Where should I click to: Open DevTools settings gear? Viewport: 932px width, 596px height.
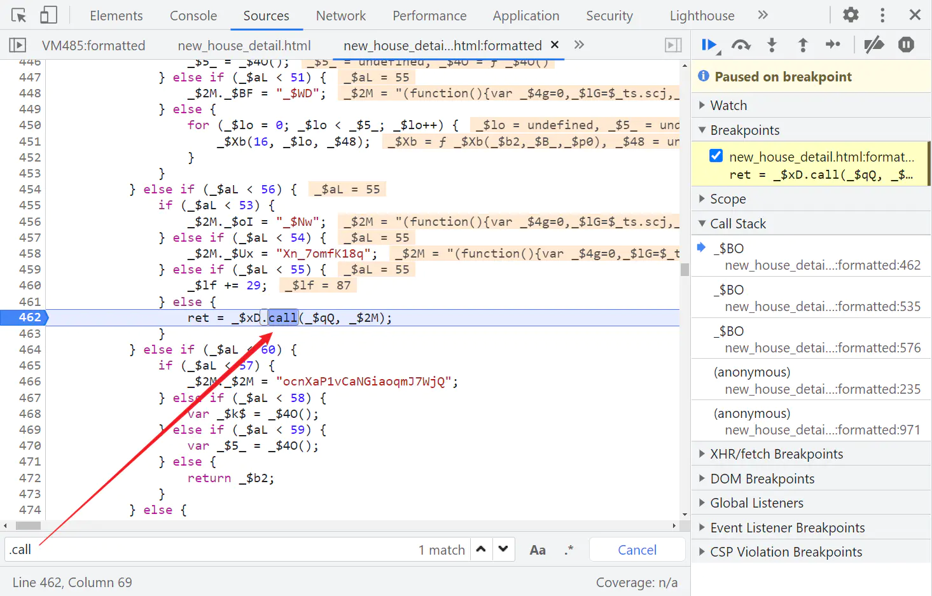click(851, 15)
